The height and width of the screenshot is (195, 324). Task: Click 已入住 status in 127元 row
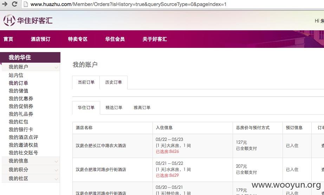(292, 146)
